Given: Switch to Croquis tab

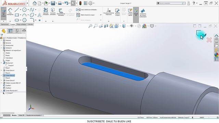Looking at the screenshot, I should [12, 24].
